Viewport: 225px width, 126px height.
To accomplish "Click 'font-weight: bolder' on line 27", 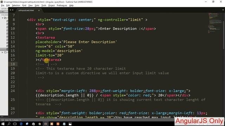I will click(x=82, y=113).
